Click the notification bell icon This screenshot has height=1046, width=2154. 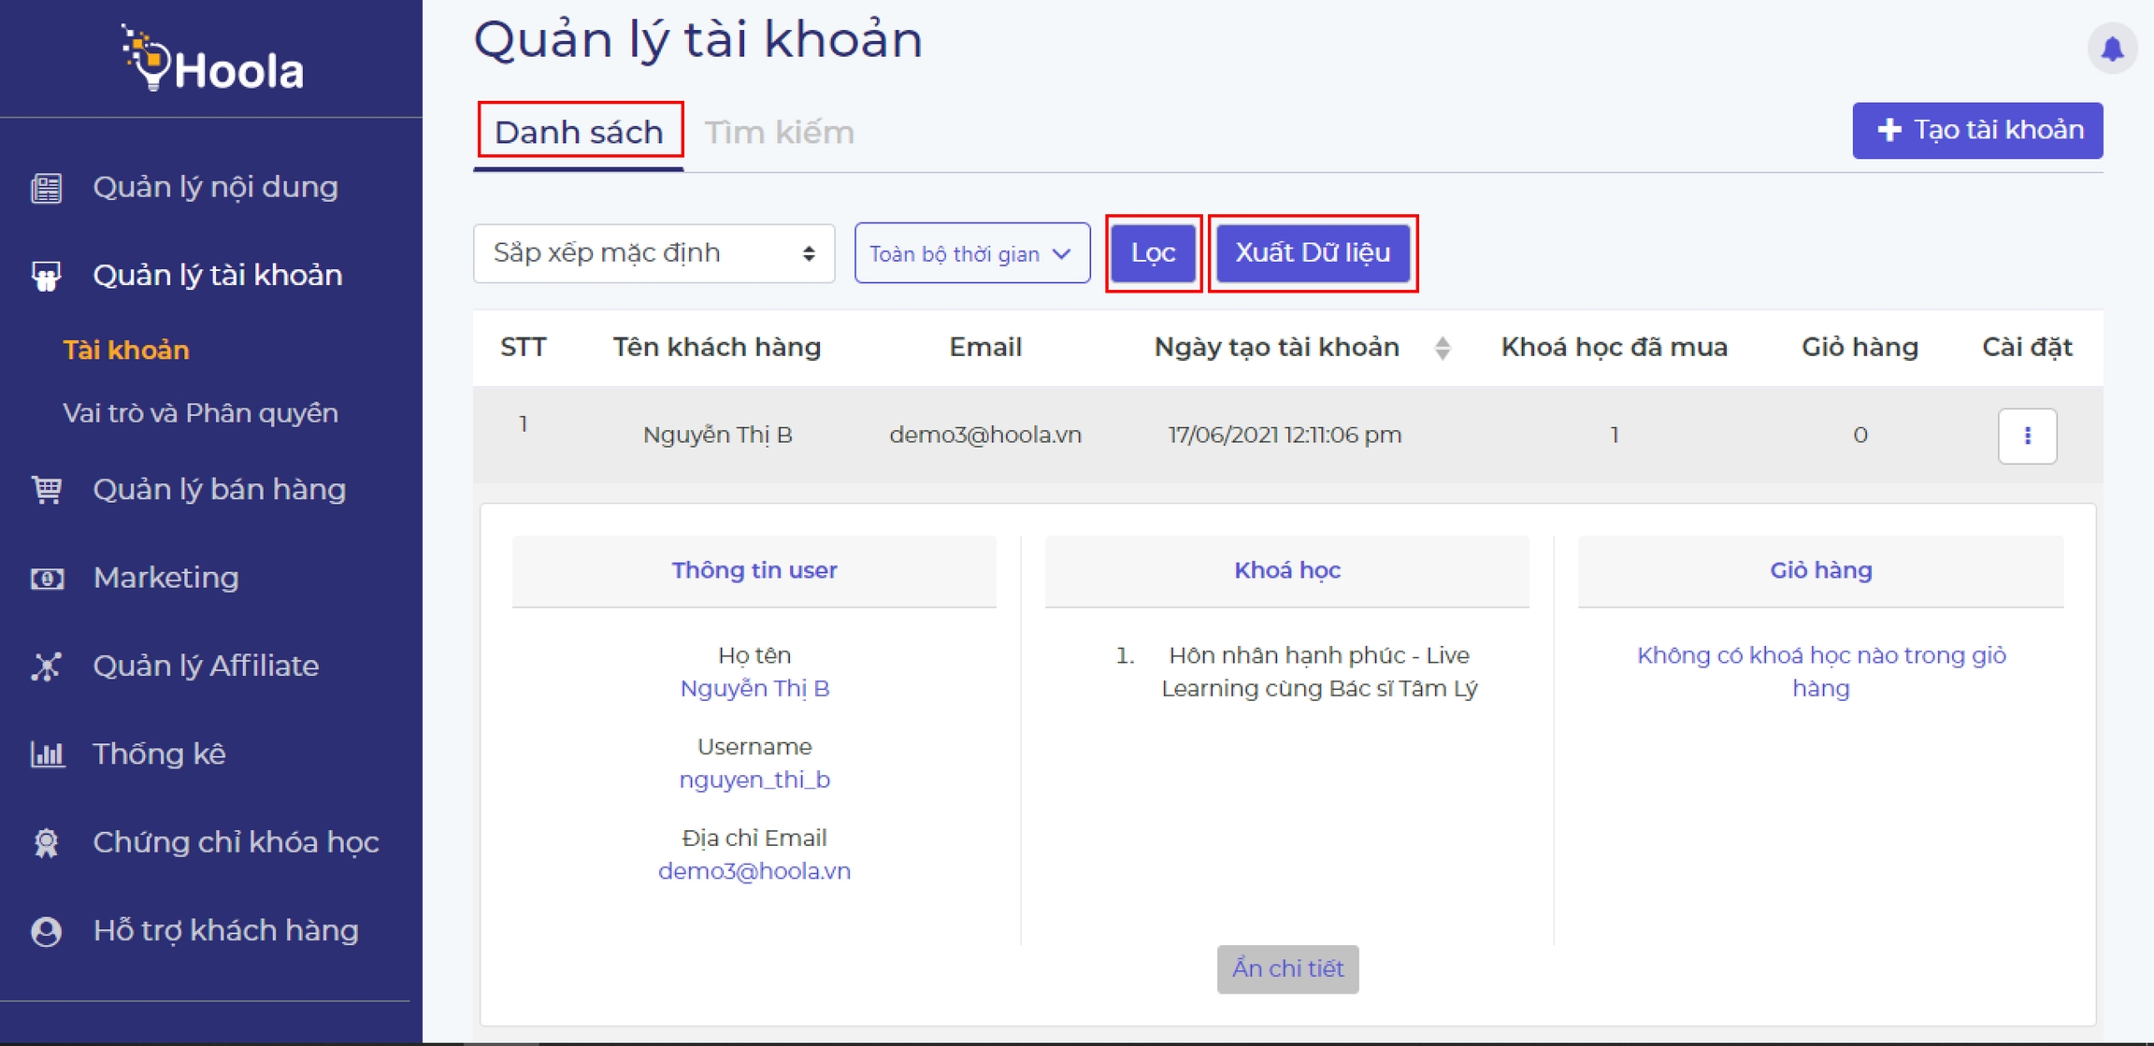point(2111,49)
